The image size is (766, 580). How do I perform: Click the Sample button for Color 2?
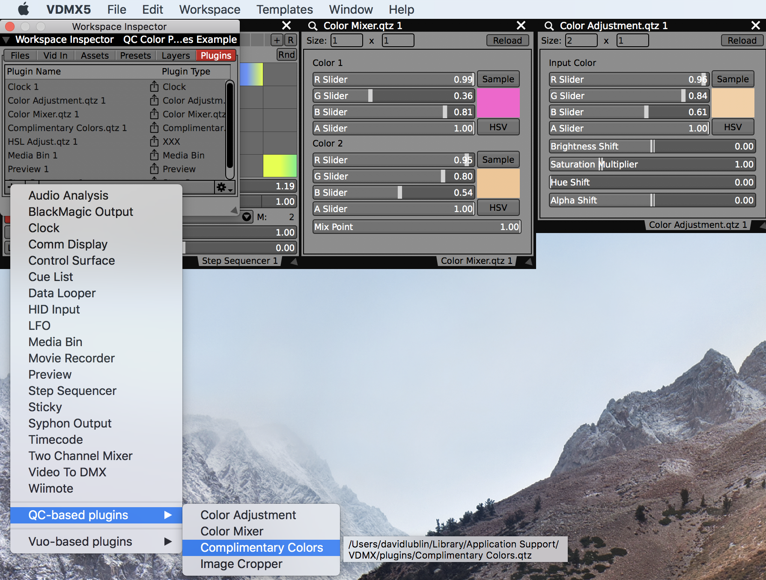(498, 160)
